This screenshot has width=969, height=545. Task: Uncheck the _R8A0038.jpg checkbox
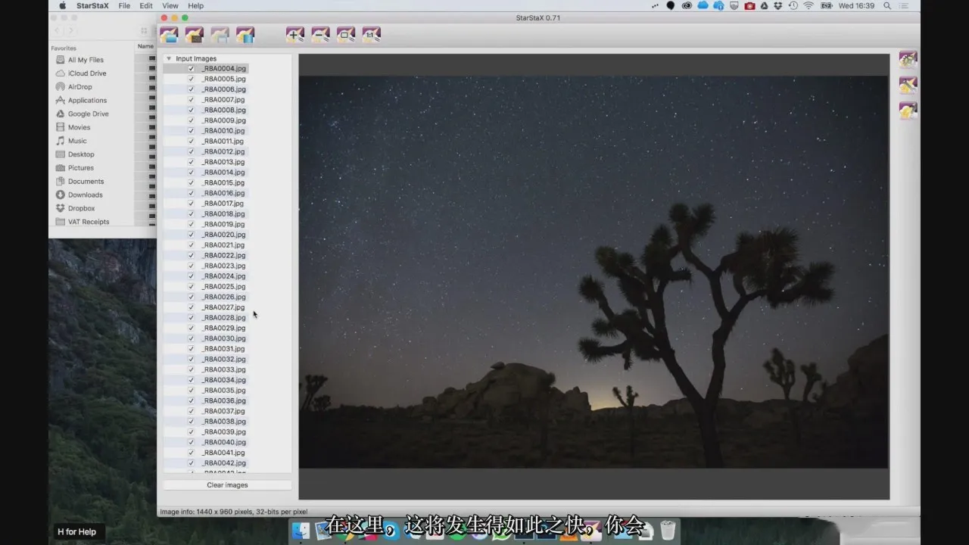pos(191,422)
